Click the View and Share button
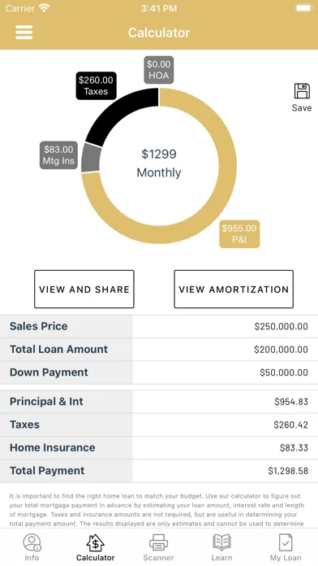This screenshot has height=566, width=318. tap(84, 290)
